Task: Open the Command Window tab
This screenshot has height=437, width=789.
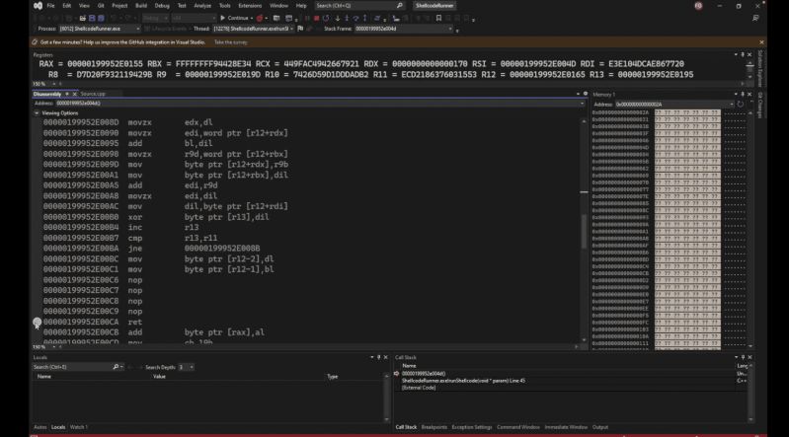Action: 517,427
